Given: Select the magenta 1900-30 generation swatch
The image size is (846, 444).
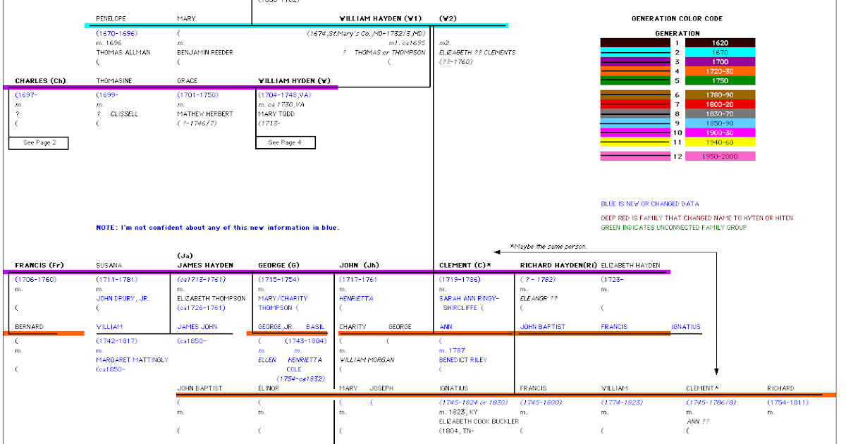Looking at the screenshot, I should 721,132.
